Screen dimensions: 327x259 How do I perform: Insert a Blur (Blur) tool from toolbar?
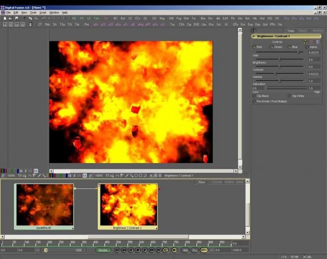(202, 18)
